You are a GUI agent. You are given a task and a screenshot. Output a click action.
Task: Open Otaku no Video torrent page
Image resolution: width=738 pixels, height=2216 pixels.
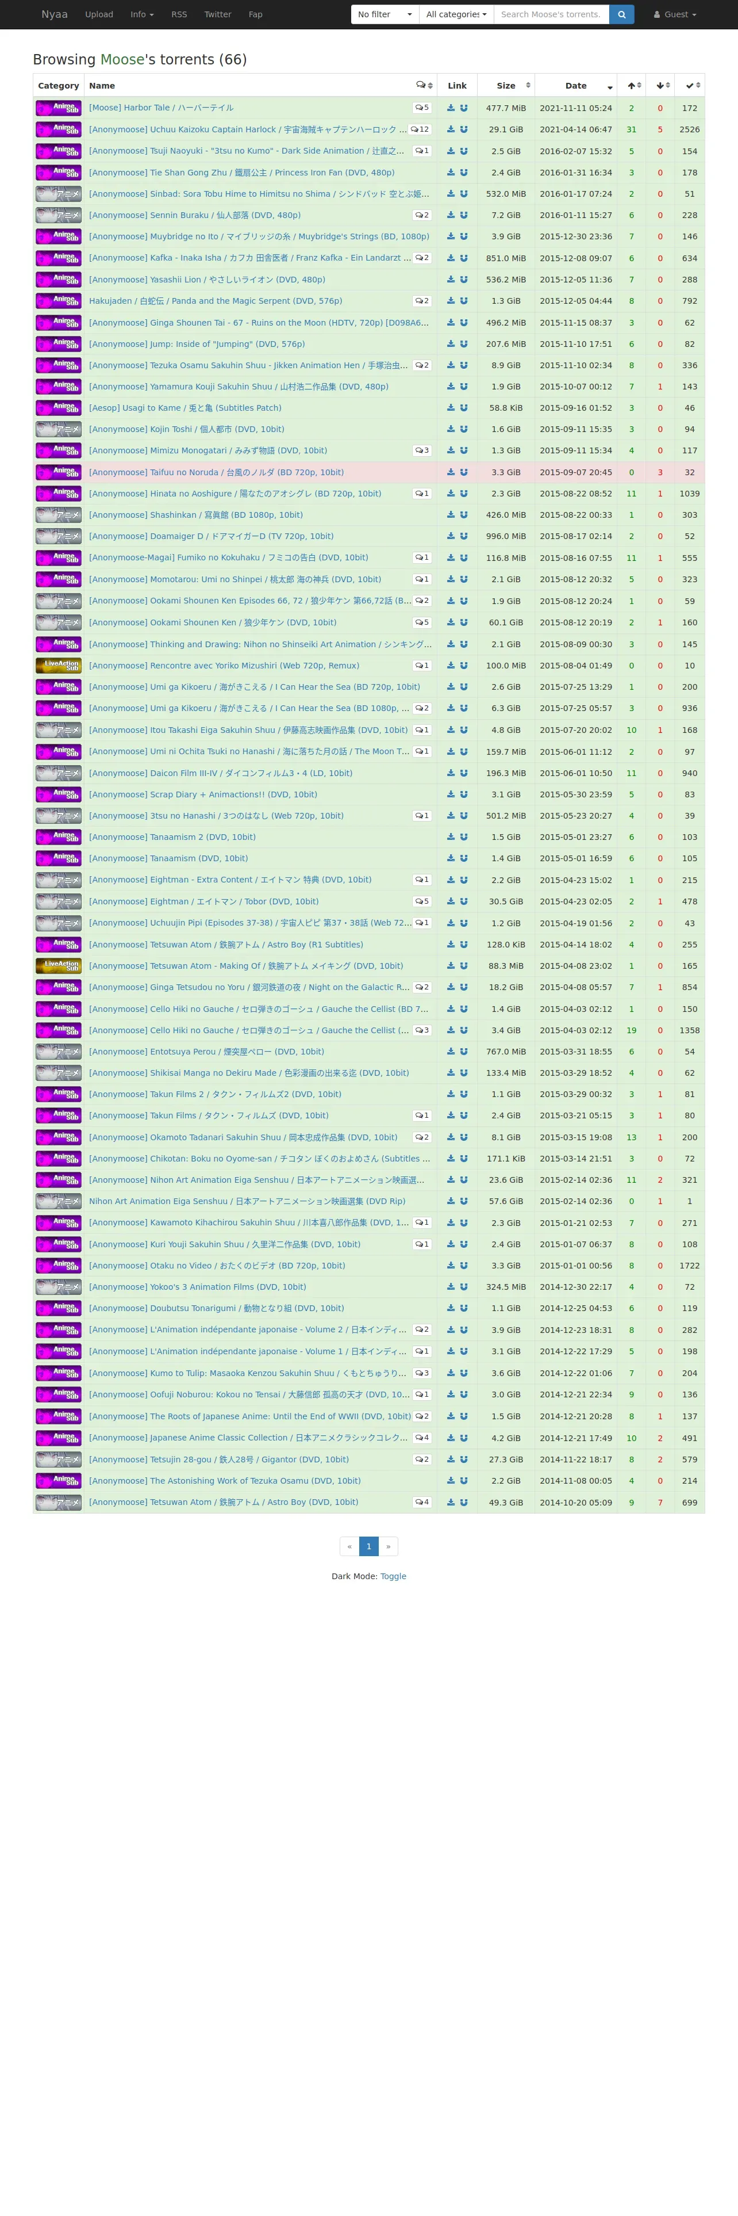[x=217, y=1266]
